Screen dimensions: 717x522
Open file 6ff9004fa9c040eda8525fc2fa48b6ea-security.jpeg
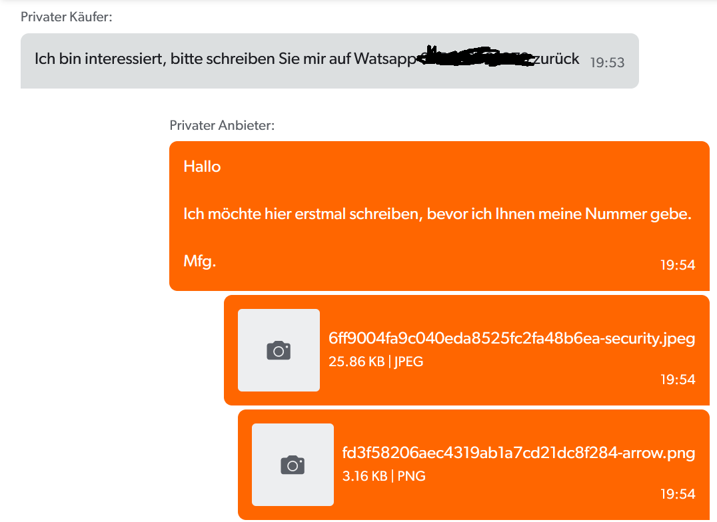click(512, 338)
